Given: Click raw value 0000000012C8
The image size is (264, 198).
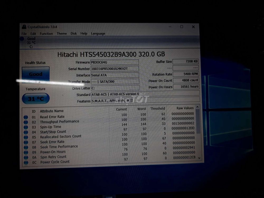Looking at the screenshot, I should click(x=184, y=157).
